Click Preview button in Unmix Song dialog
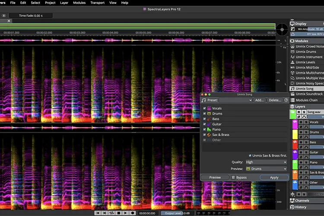The image size is (324, 216). [215, 178]
